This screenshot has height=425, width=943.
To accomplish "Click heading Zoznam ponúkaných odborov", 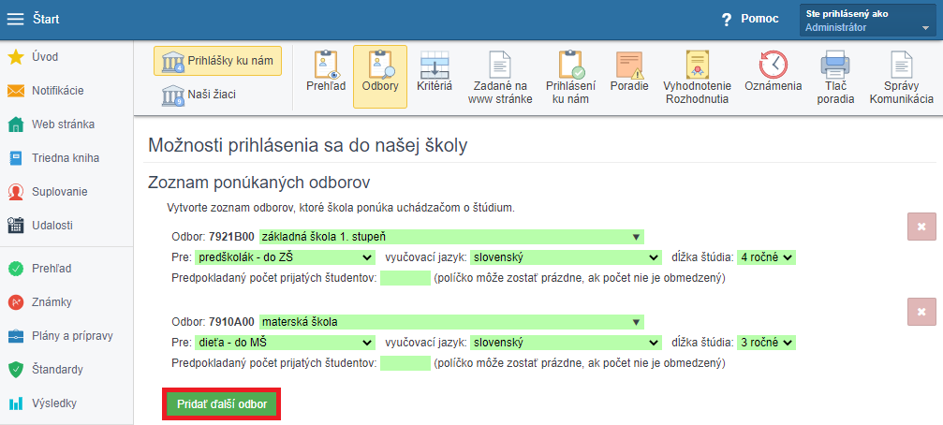I will [258, 183].
